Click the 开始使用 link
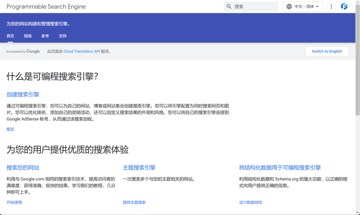Viewport: 360px width, 215px height. coord(14,202)
